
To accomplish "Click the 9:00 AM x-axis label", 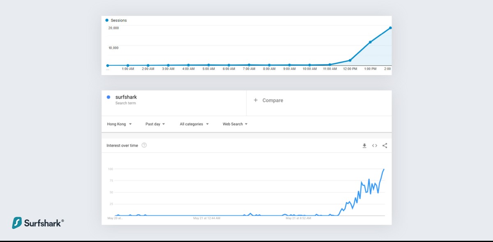I will pyautogui.click(x=289, y=69).
